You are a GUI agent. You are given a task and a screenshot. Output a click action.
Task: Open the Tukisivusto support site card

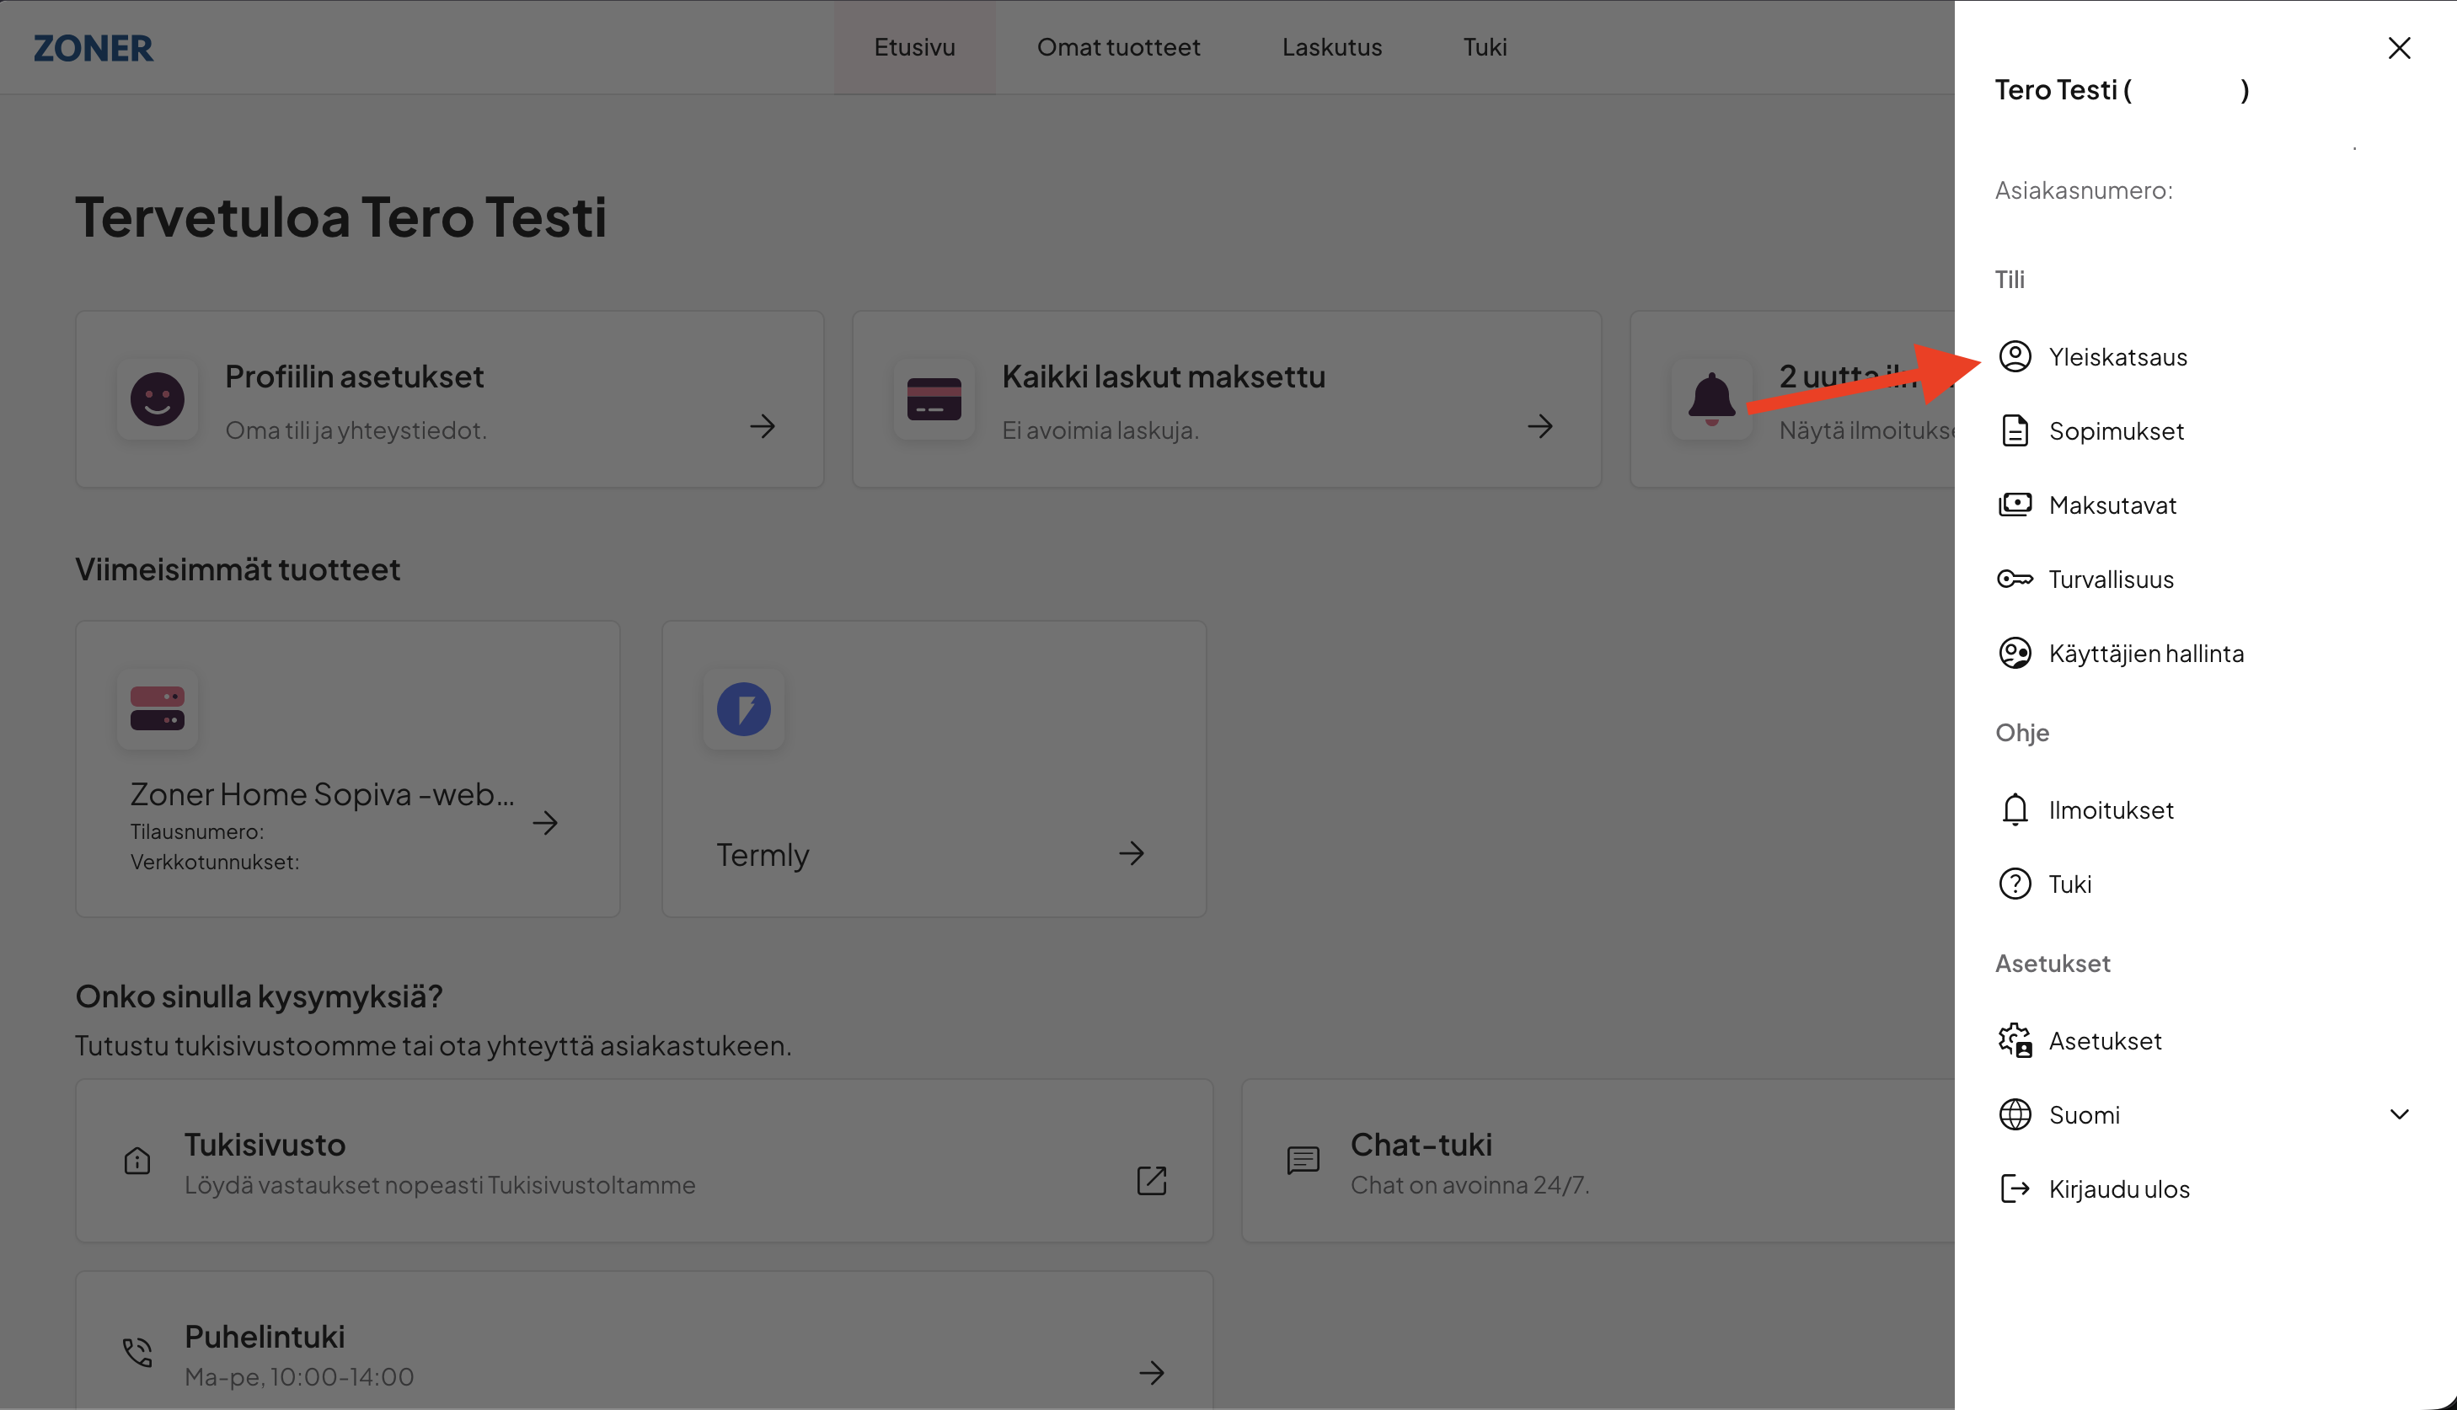(644, 1162)
